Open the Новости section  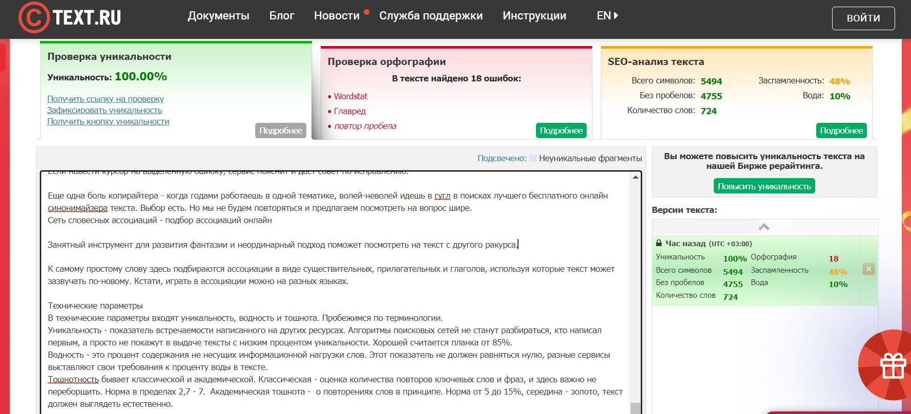coord(337,16)
